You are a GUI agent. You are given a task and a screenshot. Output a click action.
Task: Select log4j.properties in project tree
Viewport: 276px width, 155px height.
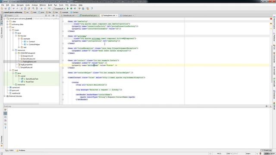click(x=26, y=65)
